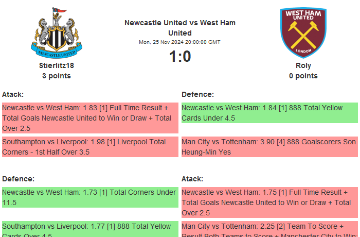Select the Southampton Yellow Cards Over 4.5 bet
360x237 pixels.
coord(90,229)
